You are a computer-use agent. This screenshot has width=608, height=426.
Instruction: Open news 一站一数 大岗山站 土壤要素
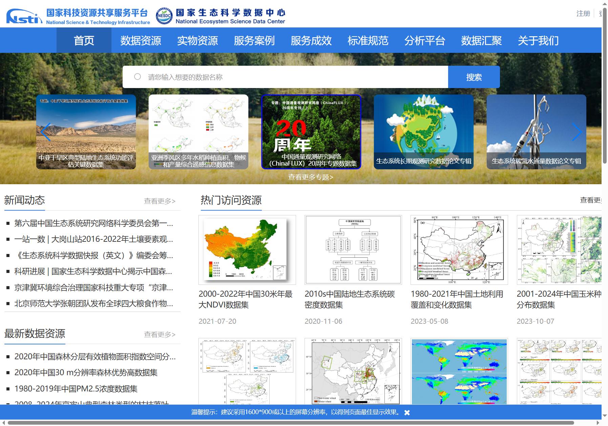93,239
